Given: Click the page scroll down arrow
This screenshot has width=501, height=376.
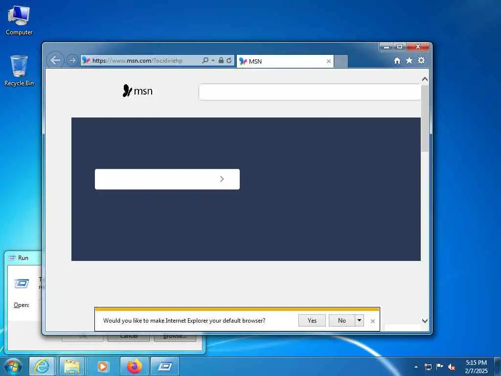Looking at the screenshot, I should click(x=425, y=321).
